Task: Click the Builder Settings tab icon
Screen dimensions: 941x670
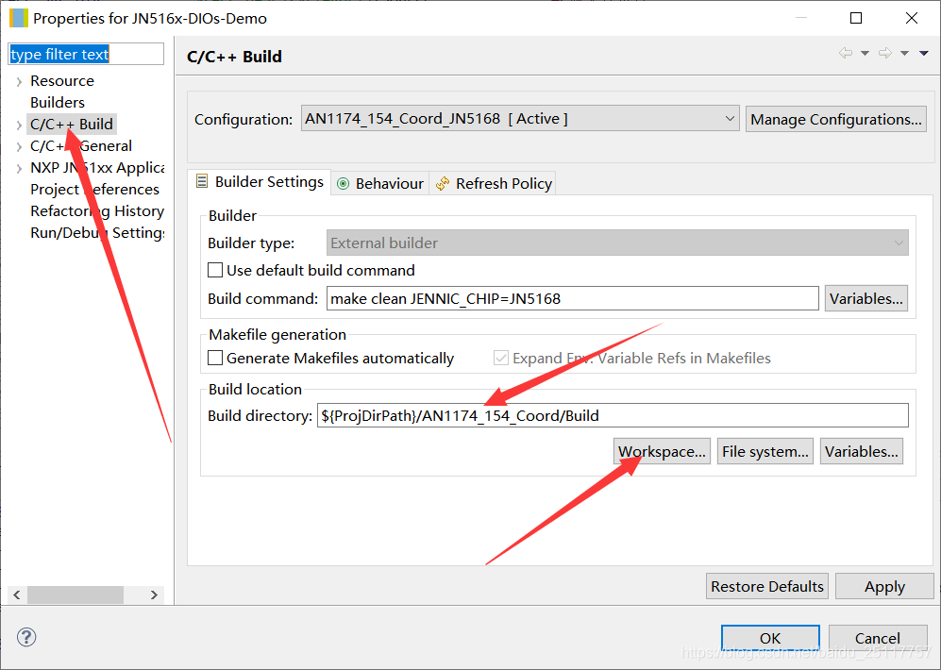Action: tap(202, 181)
